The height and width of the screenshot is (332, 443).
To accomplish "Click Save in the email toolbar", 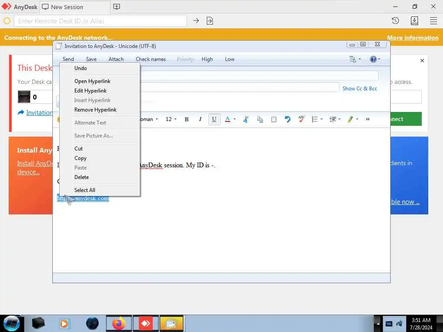I will [x=91, y=59].
